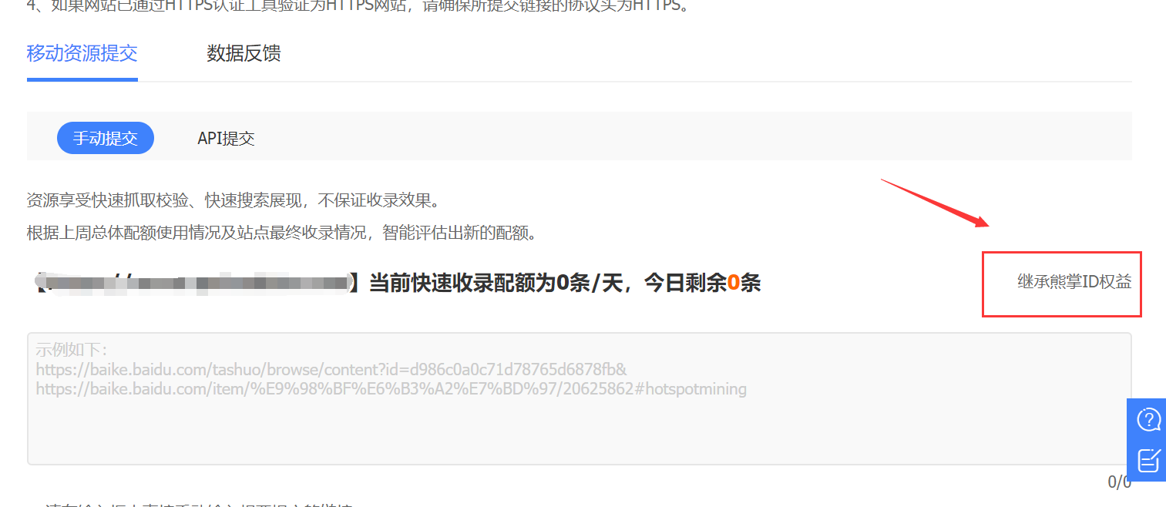
Task: Click the 当前快速收录配额为0条/天 heading text
Action: pos(496,283)
